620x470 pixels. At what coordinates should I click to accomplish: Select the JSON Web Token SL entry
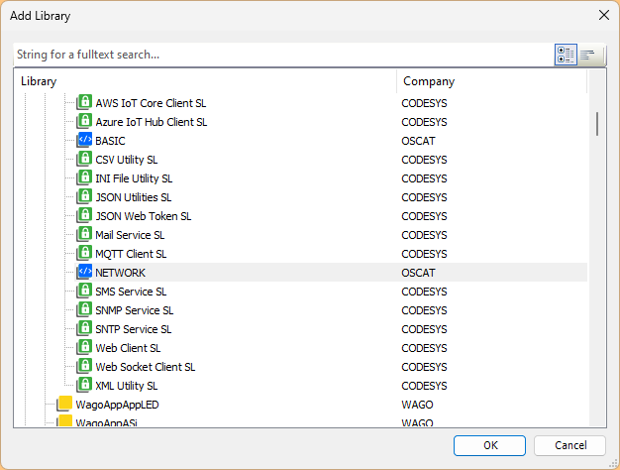pyautogui.click(x=144, y=216)
